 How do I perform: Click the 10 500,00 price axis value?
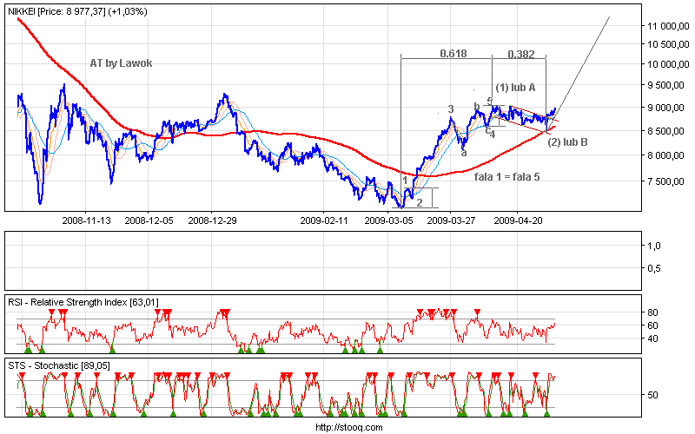coord(668,44)
